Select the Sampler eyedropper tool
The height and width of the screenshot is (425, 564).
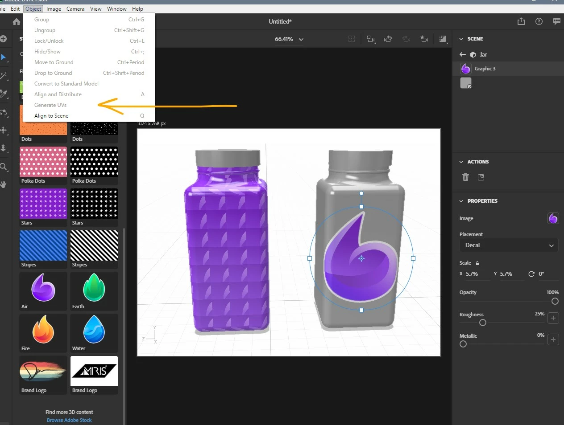tap(4, 94)
